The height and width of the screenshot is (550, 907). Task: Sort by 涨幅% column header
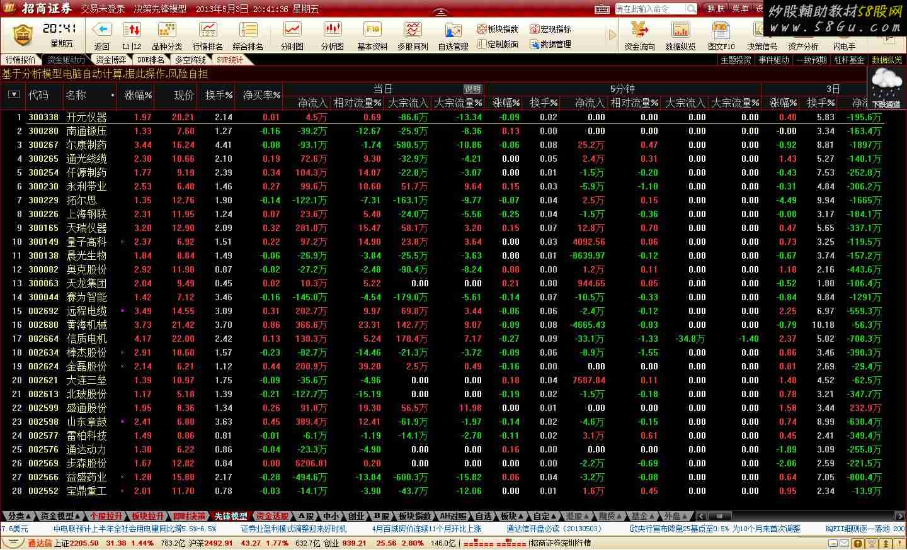[x=138, y=95]
